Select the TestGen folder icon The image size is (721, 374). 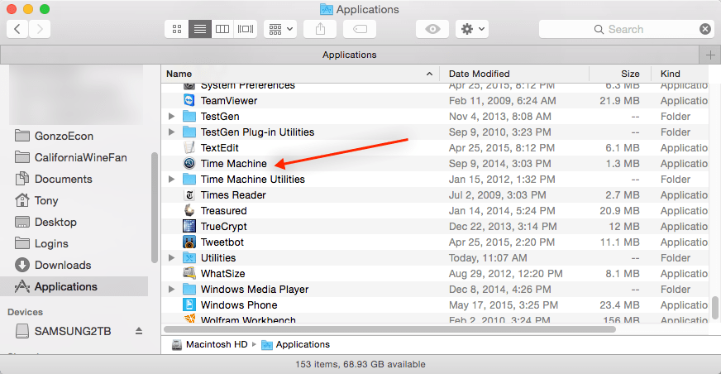coord(189,117)
